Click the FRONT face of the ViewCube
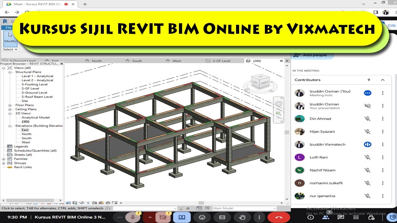 264,83
